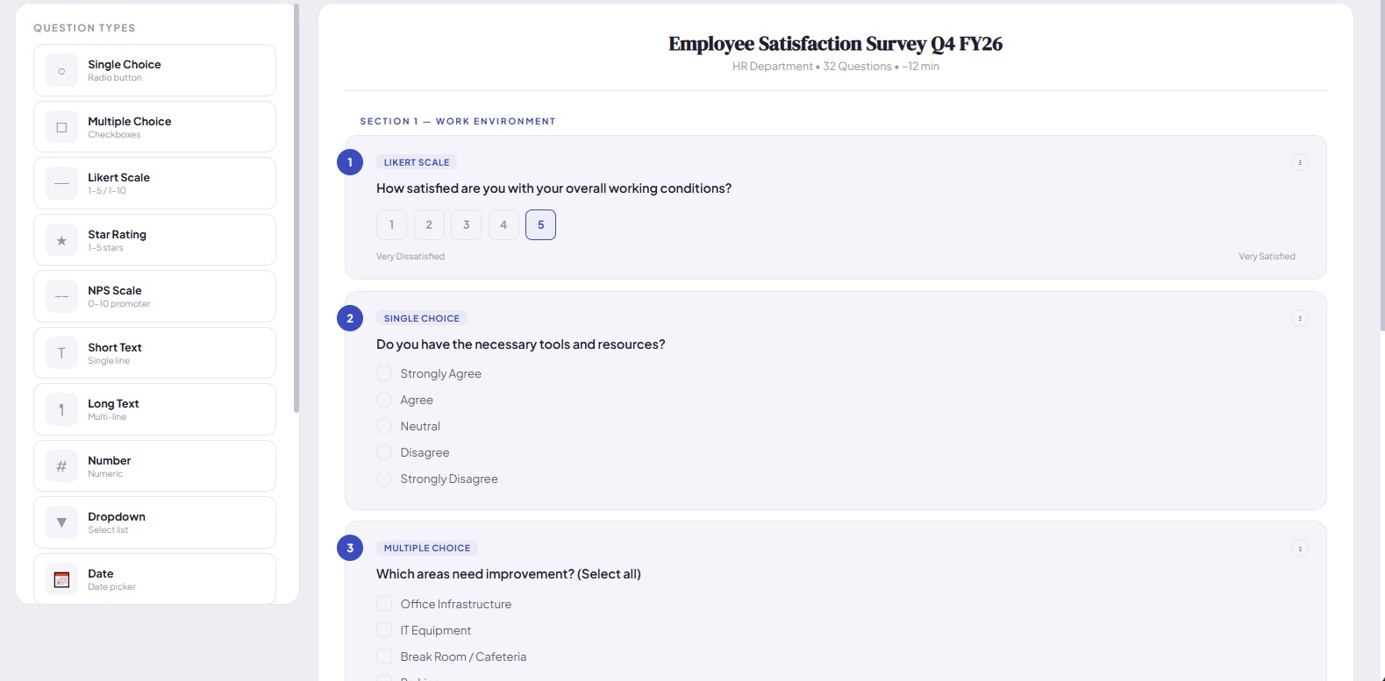1385x681 pixels.
Task: Choose the Disagree radio option
Action: click(384, 452)
